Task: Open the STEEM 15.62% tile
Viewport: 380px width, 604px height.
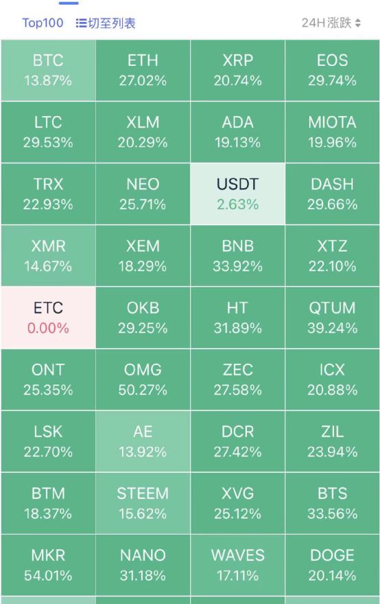Action: point(143,504)
